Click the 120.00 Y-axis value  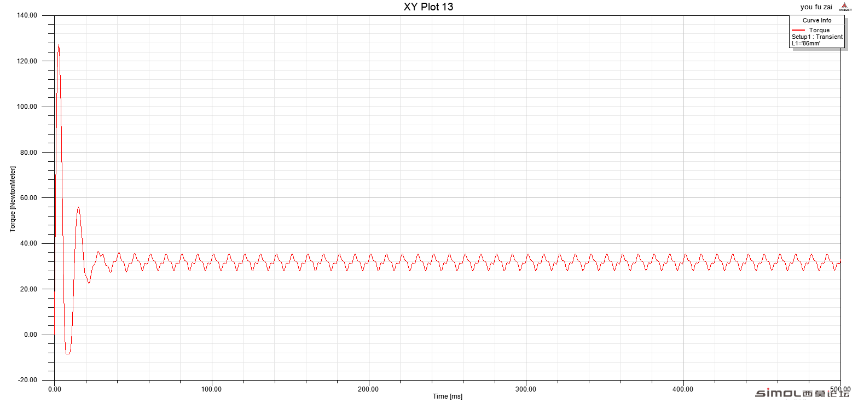26,61
